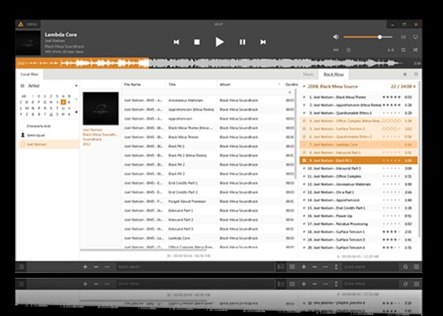This screenshot has height=316, width=443.
Task: Toggle shuffle playback mode
Action: (x=415, y=50)
